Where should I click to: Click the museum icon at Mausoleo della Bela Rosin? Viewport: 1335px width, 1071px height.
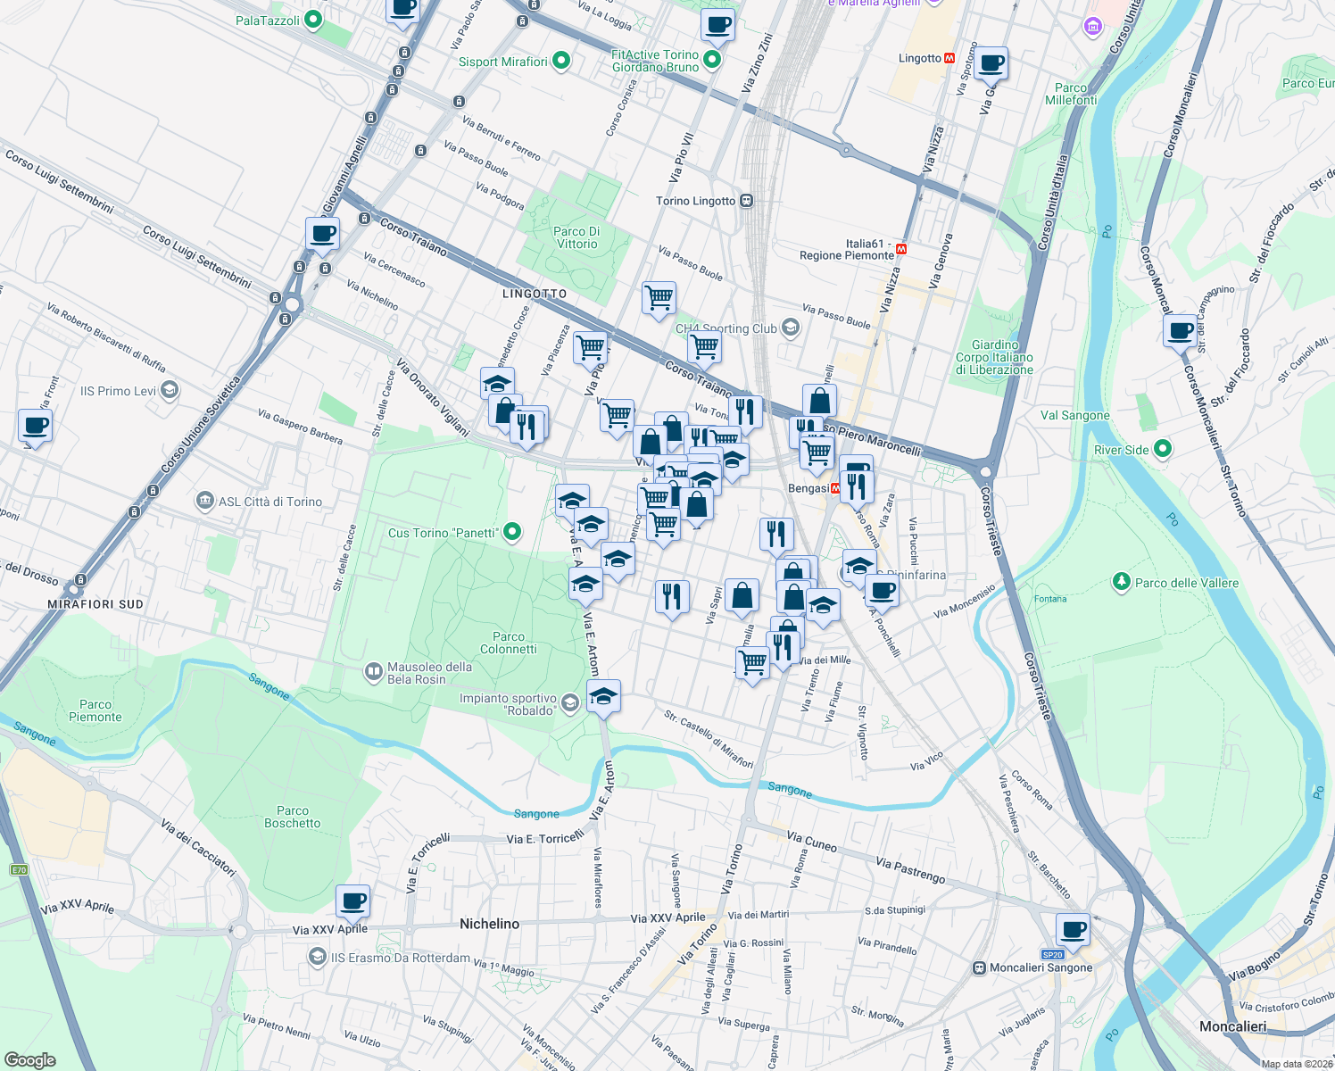[x=374, y=673]
